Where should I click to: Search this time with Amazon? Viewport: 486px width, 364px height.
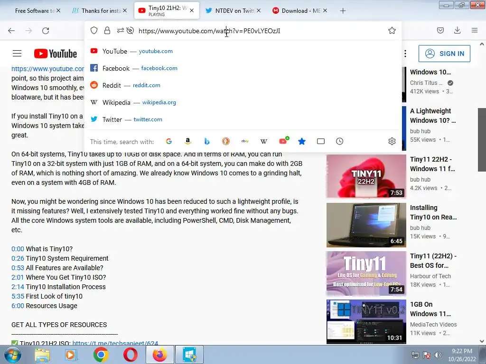[188, 141]
